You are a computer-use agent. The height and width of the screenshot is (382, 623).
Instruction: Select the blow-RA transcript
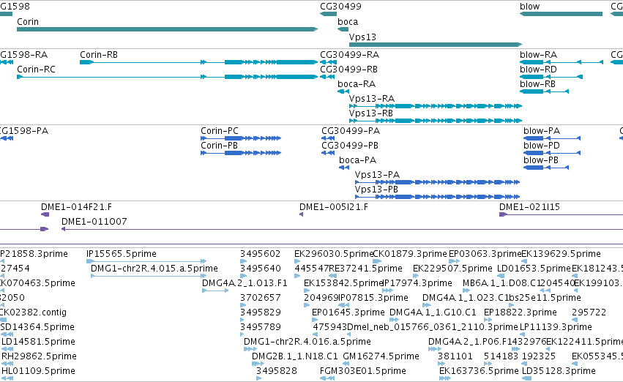pyautogui.click(x=562, y=62)
